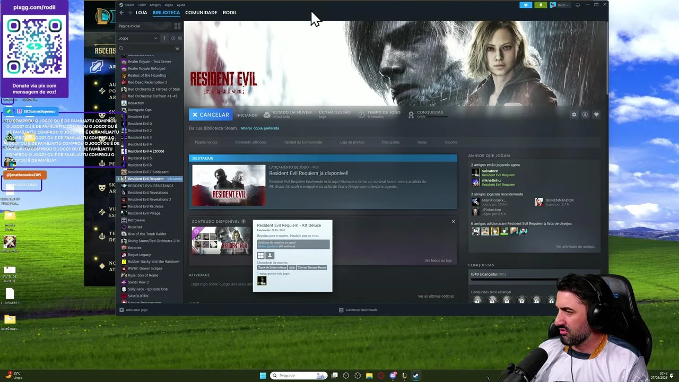679x382 pixels.
Task: Open the Jogos menu in menu bar
Action: click(169, 5)
